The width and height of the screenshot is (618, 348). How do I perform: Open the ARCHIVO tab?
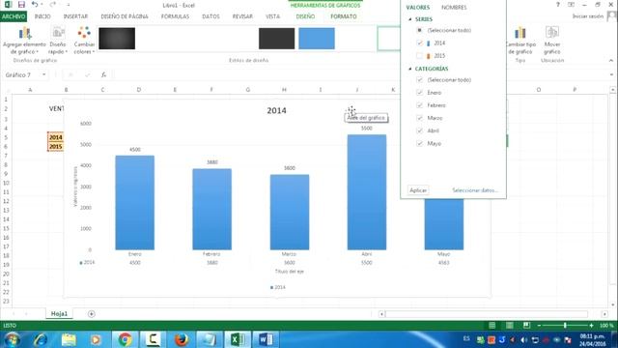pyautogui.click(x=14, y=16)
